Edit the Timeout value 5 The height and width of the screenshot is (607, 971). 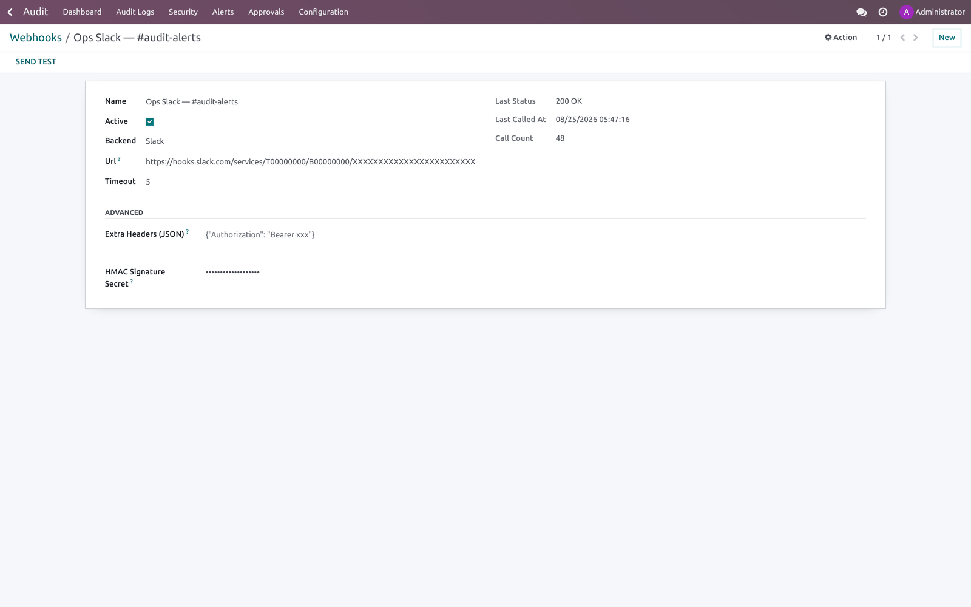311,181
